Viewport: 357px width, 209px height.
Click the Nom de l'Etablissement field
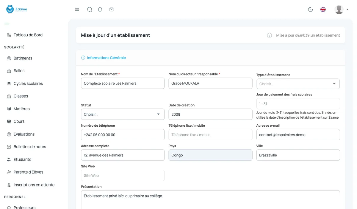pos(123,83)
